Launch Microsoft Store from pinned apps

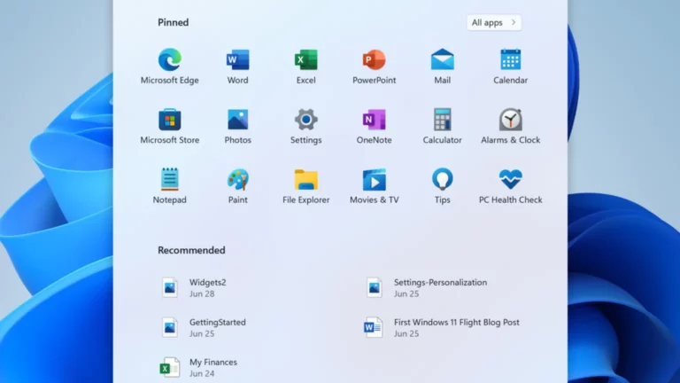(x=170, y=126)
